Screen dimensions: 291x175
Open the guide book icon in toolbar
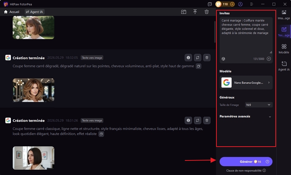click(184, 12)
